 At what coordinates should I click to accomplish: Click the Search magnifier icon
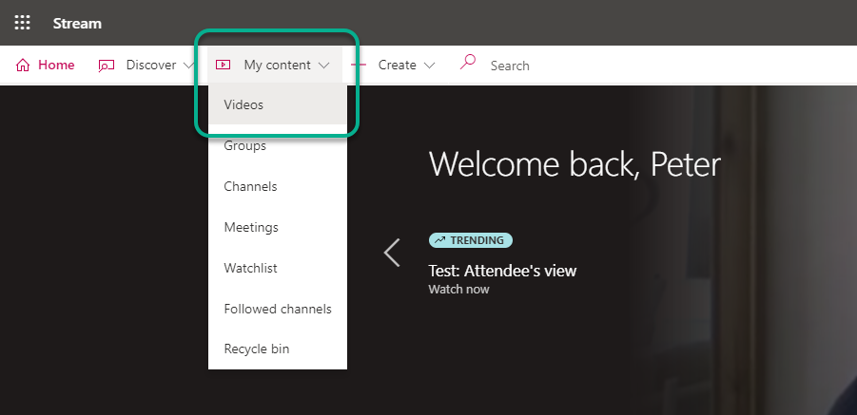click(468, 62)
